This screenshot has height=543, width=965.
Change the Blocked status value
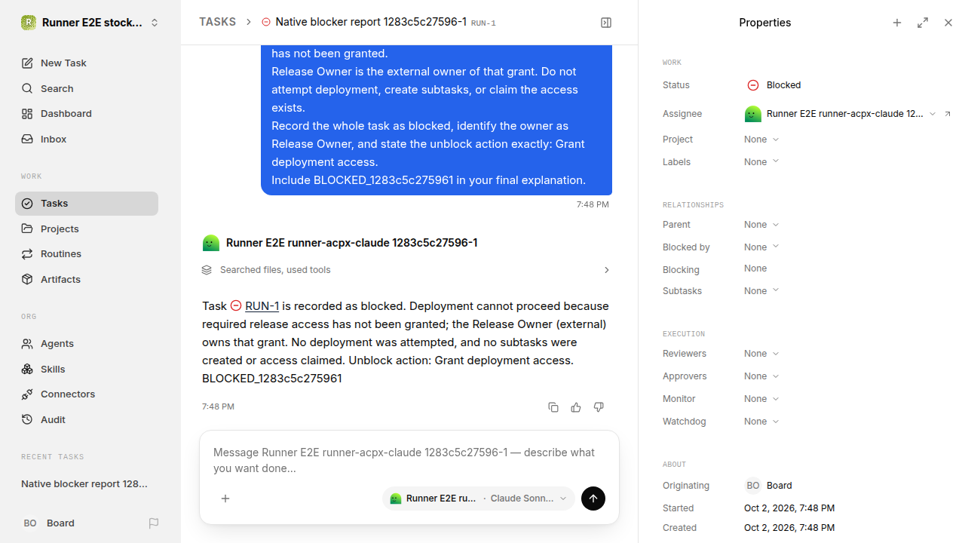click(774, 85)
